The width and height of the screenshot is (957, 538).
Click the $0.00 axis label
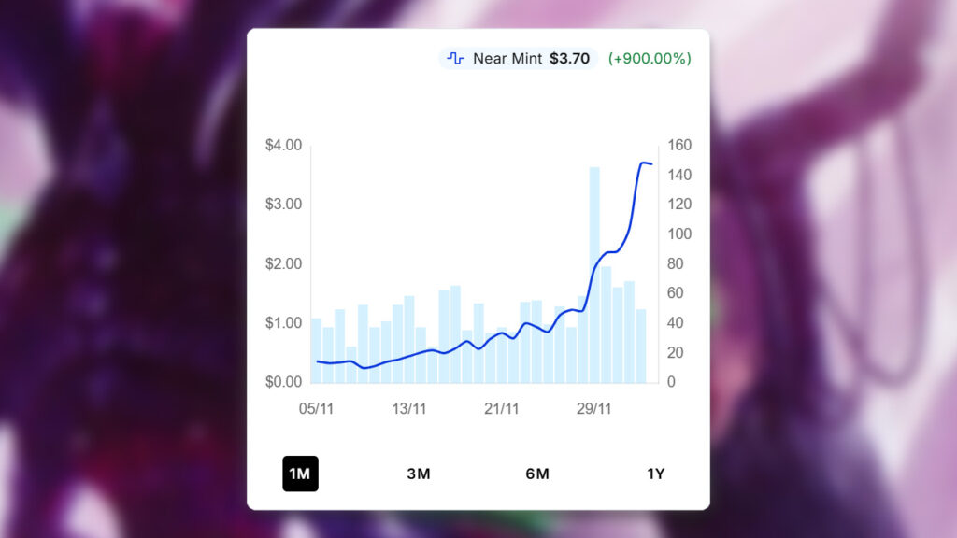coord(282,380)
